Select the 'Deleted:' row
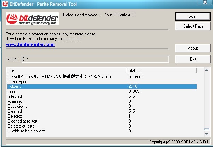The width and height of the screenshot is (213, 147). click(102, 116)
